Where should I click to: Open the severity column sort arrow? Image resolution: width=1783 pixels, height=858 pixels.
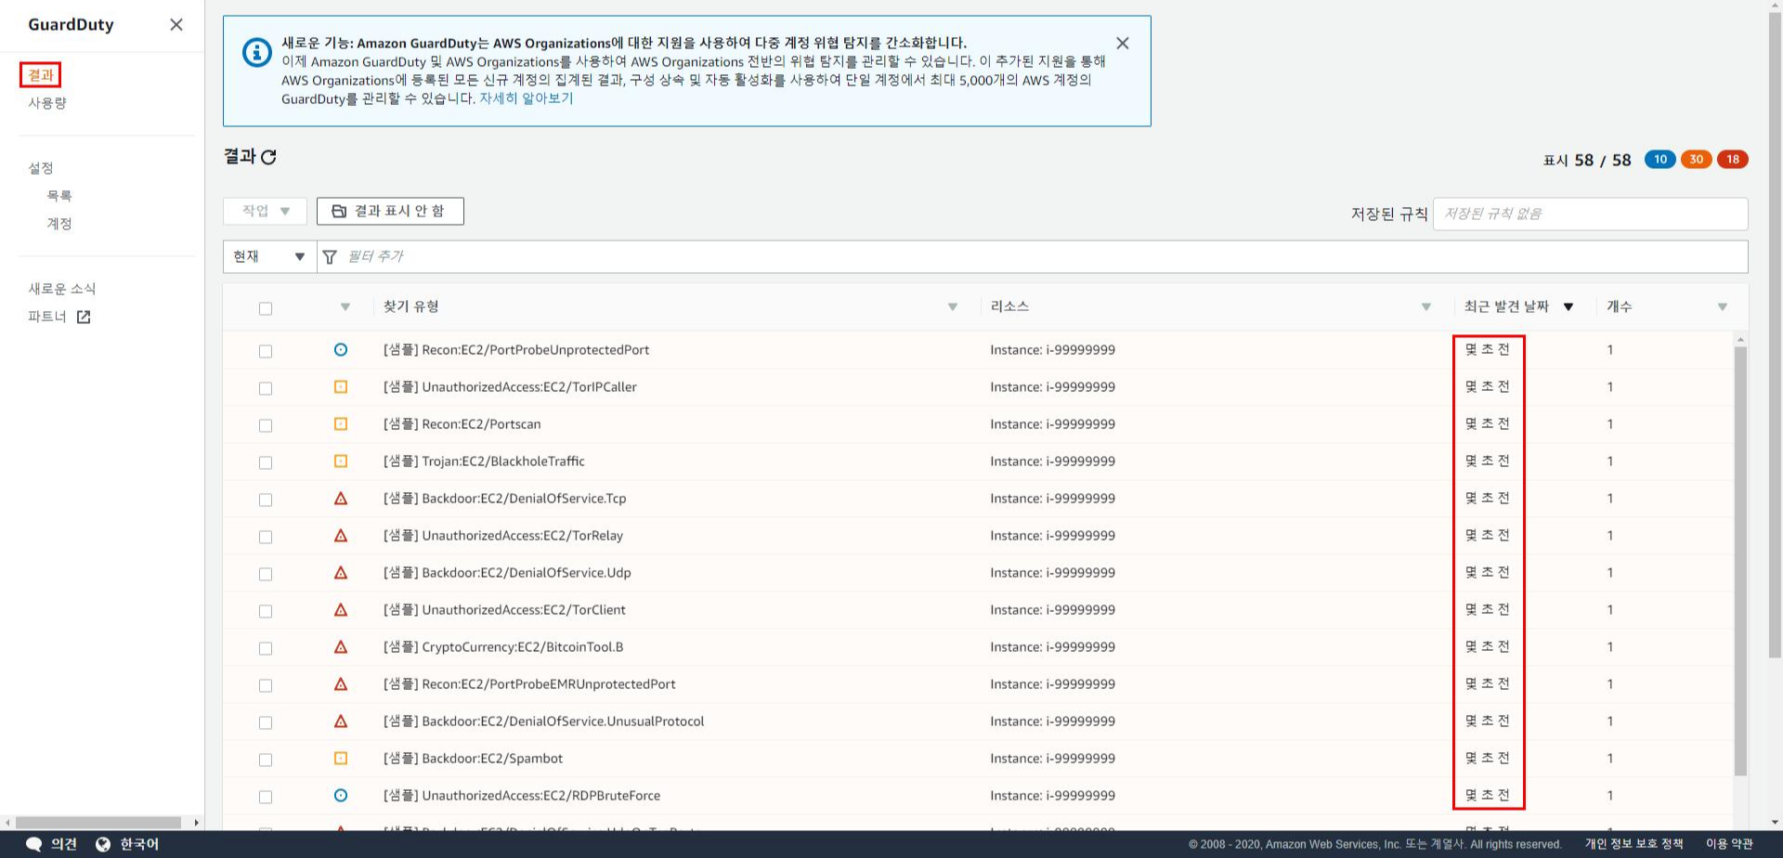pyautogui.click(x=345, y=307)
